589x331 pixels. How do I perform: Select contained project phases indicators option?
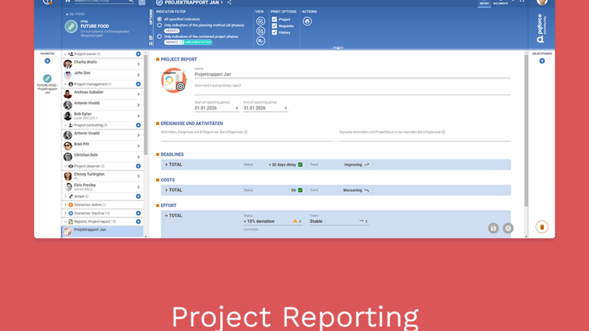(x=160, y=37)
